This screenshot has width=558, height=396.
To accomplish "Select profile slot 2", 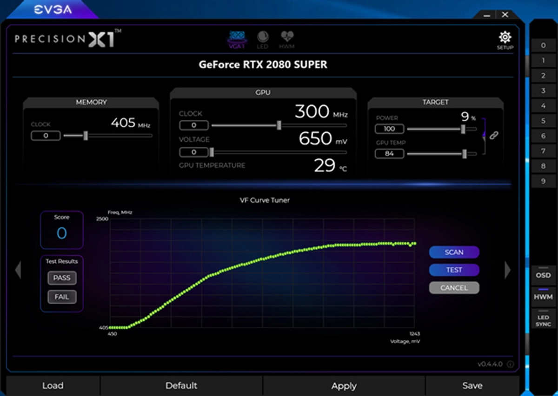I will (543, 76).
